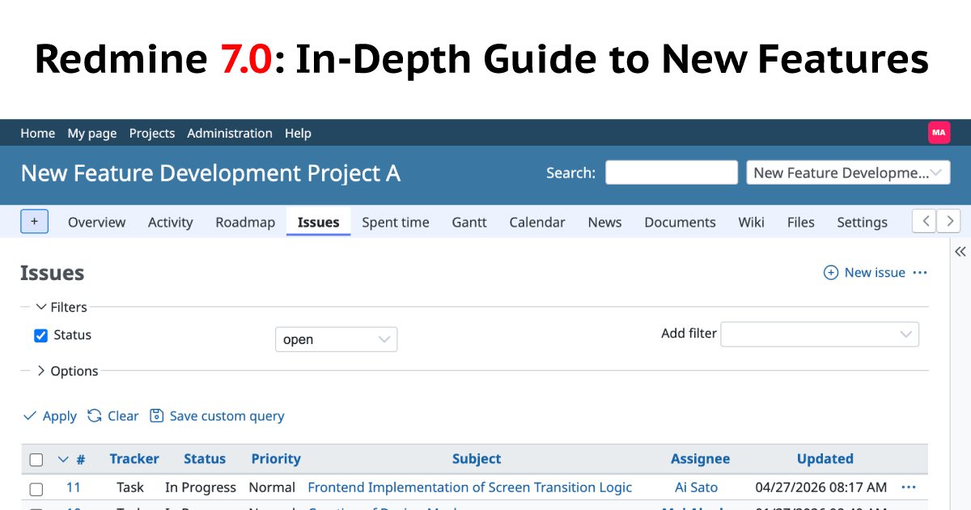
Task: Open the MA user avatar menu
Action: pyautogui.click(x=939, y=133)
